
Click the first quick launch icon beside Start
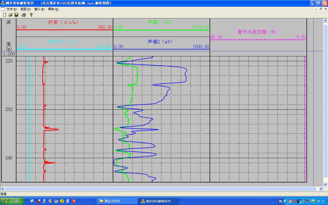click(x=32, y=201)
